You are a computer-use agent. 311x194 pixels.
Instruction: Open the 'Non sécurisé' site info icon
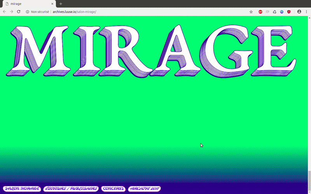28,12
